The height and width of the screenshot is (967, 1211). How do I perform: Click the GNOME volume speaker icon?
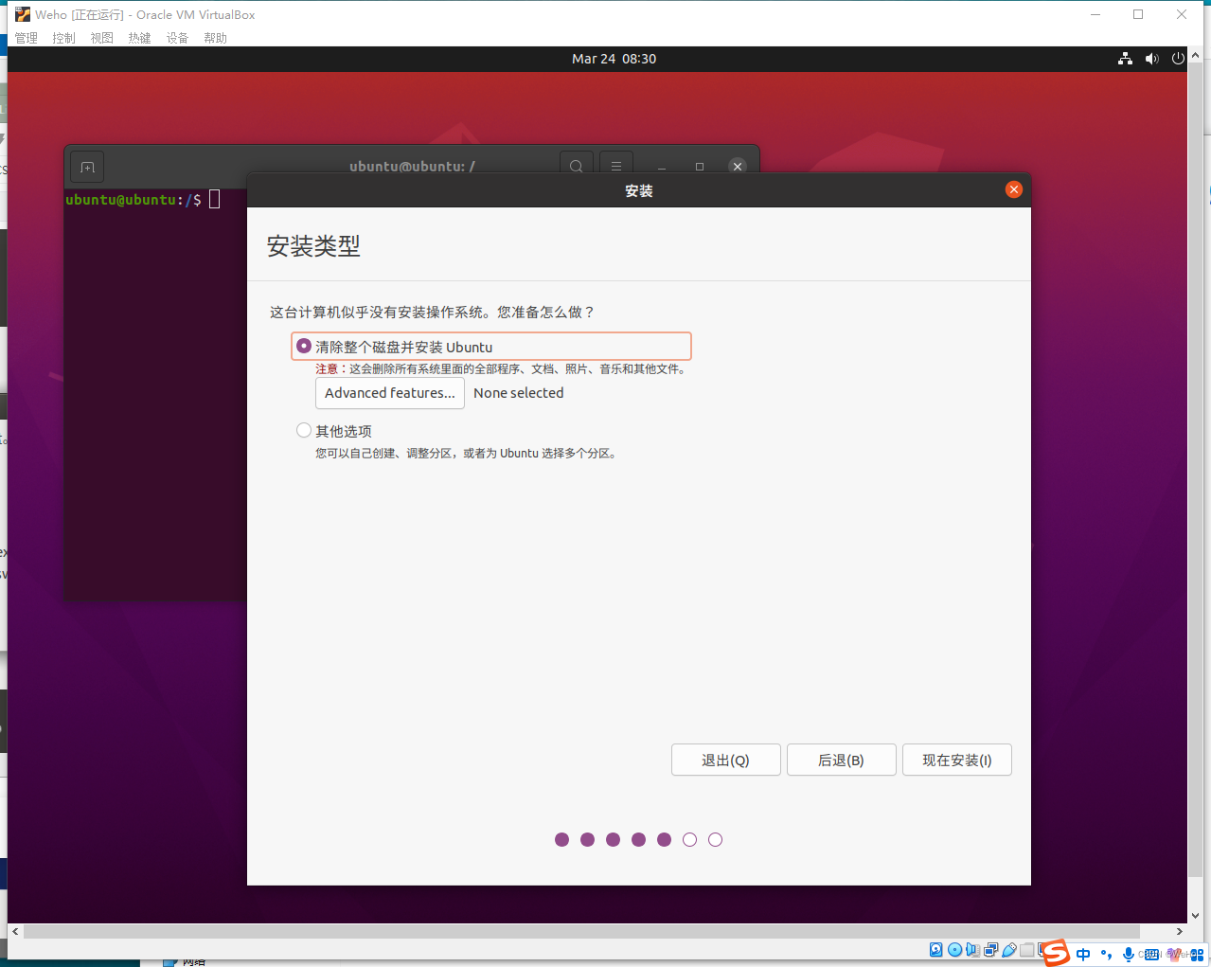point(1151,59)
